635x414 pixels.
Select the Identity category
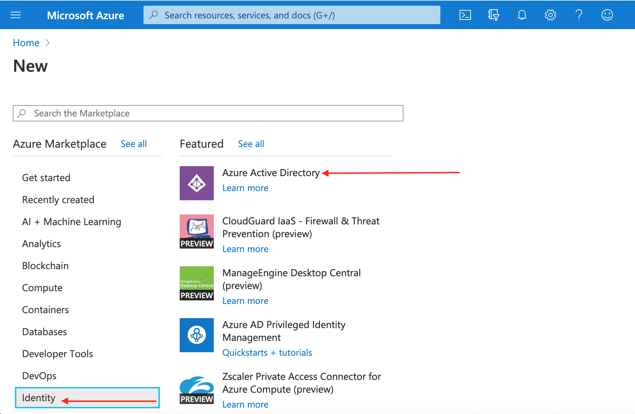click(39, 398)
